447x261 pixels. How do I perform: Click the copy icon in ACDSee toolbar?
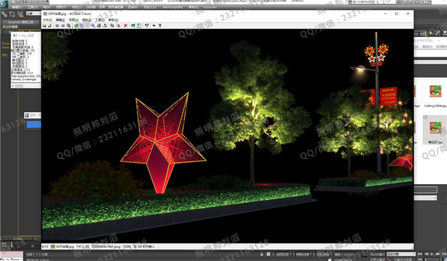111,25
